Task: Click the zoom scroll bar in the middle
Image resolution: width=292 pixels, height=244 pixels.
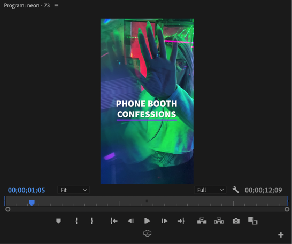Action: (x=147, y=209)
